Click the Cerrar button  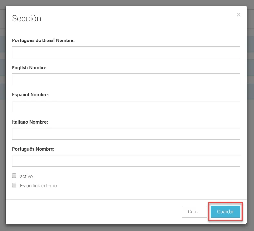pos(194,212)
